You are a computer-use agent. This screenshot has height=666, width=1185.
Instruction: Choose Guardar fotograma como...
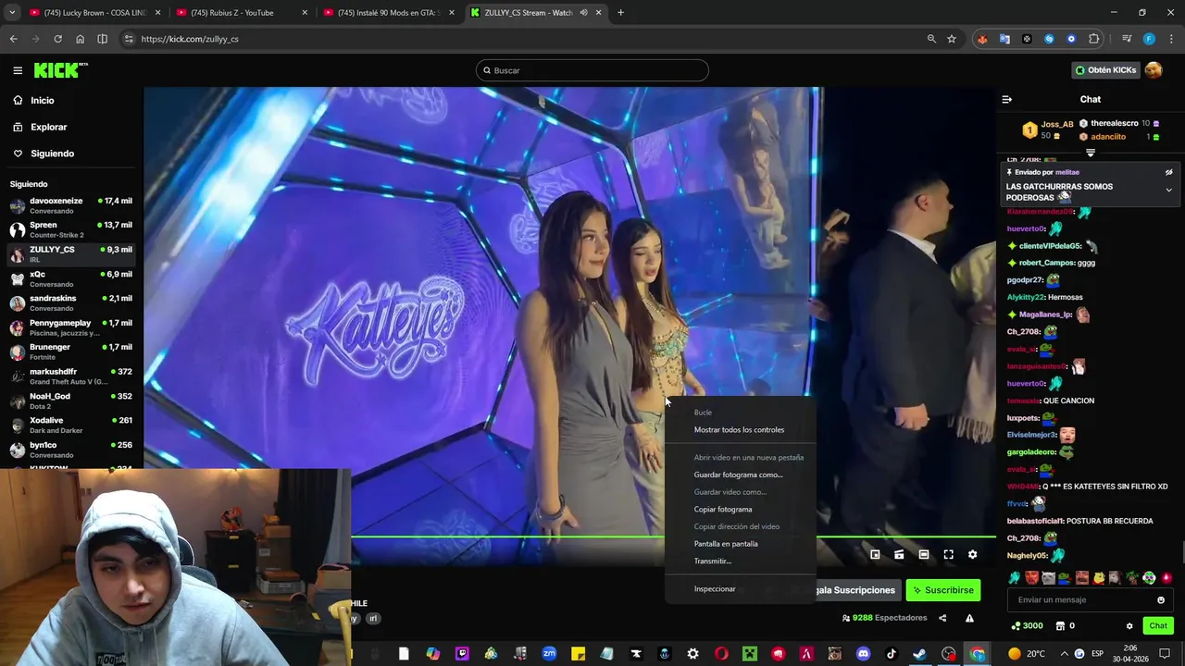[x=738, y=475]
